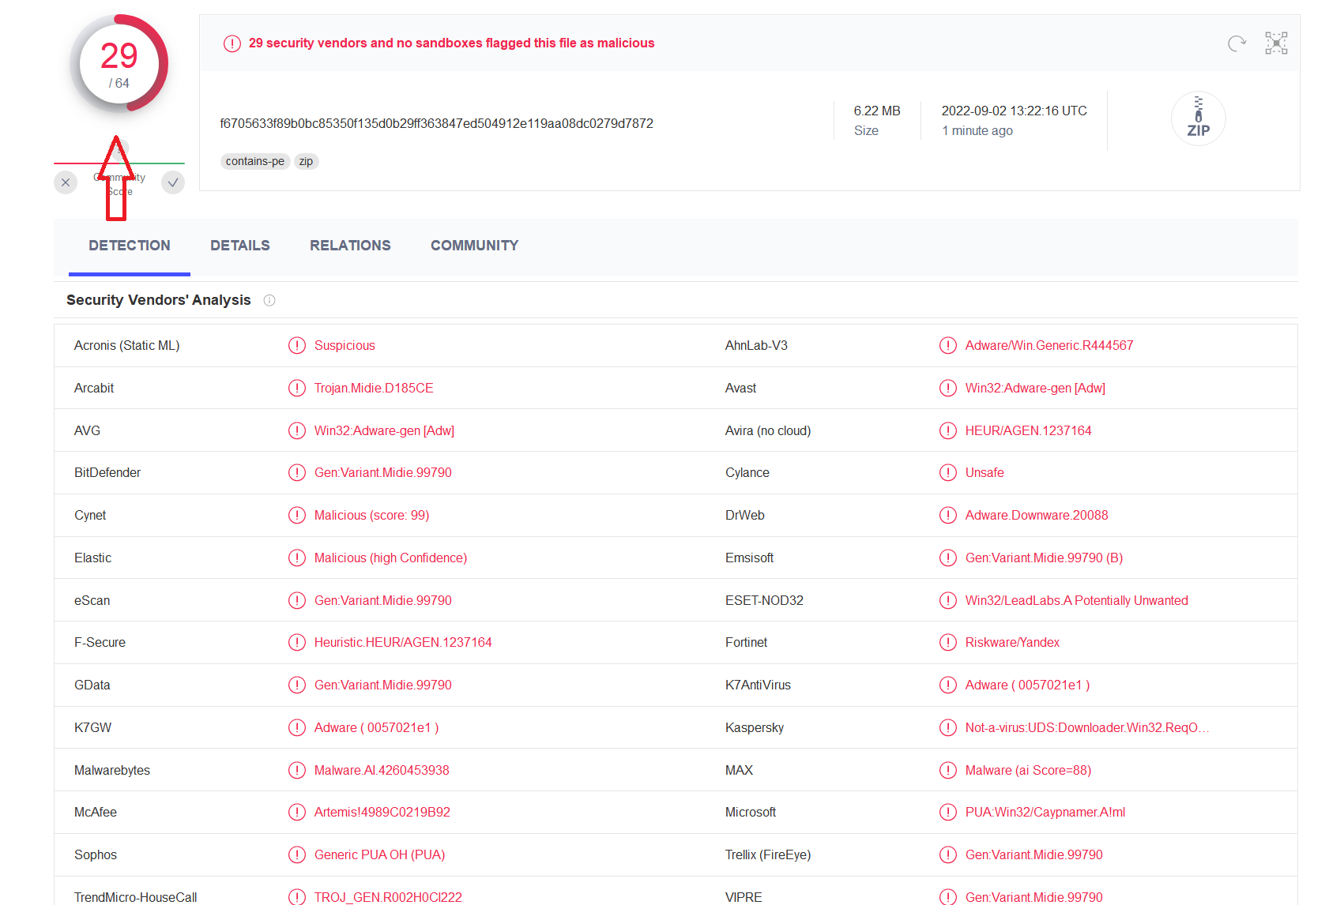Screen dimensions: 1344x905
Task: Click the Kaspersky Not-a-virus:UDS:Downloader result
Action: click(1087, 727)
